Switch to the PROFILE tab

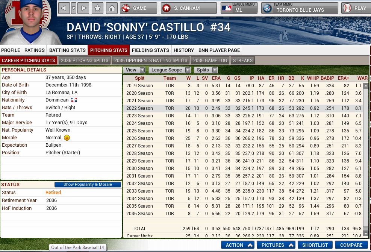(x=11, y=50)
